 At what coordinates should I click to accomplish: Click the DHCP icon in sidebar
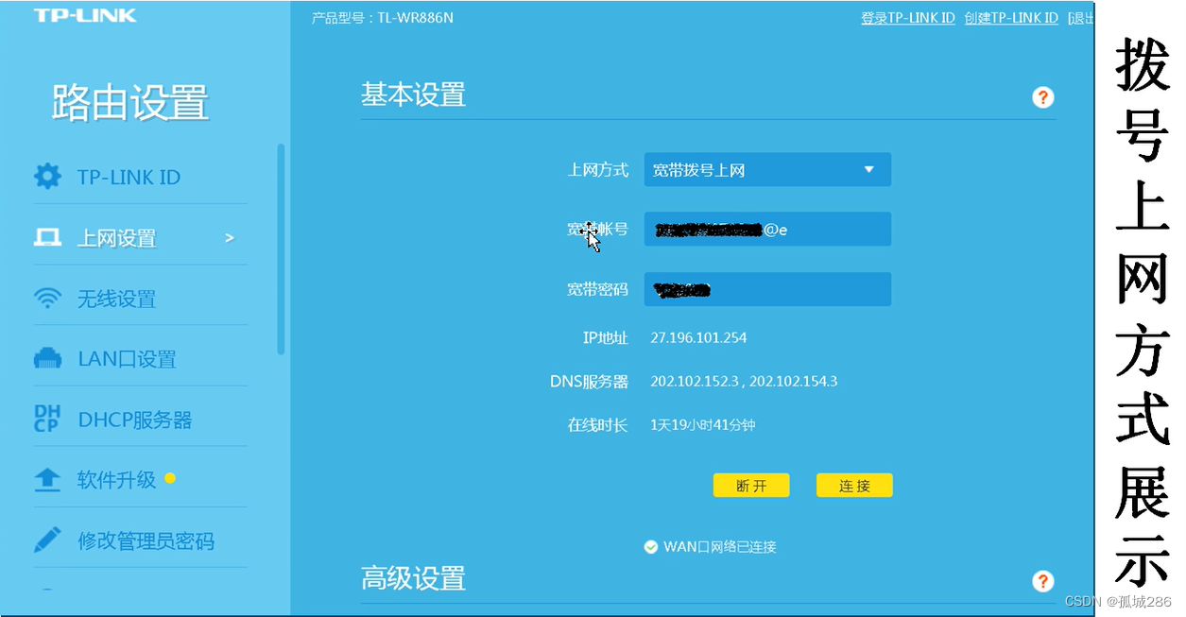(x=46, y=419)
